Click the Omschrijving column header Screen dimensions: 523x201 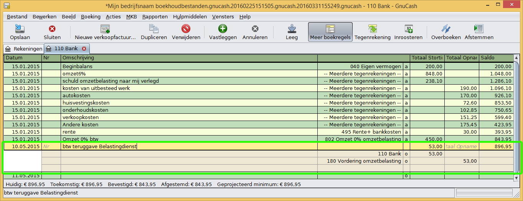189,58
